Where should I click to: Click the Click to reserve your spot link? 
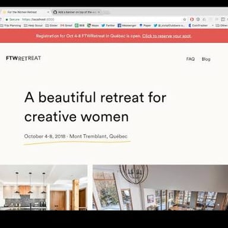coord(166,36)
